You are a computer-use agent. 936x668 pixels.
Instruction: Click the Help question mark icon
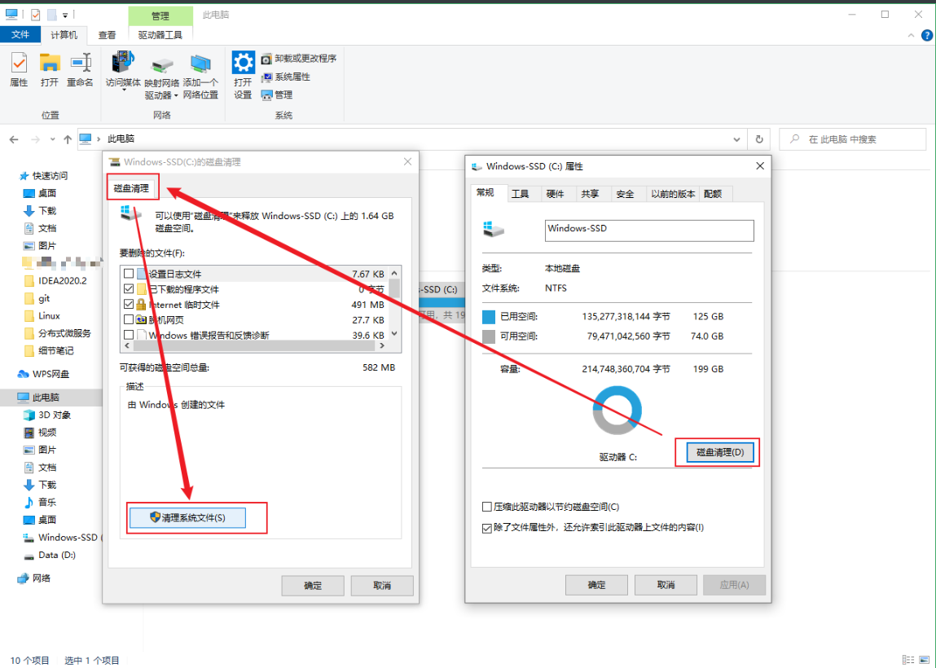927,35
